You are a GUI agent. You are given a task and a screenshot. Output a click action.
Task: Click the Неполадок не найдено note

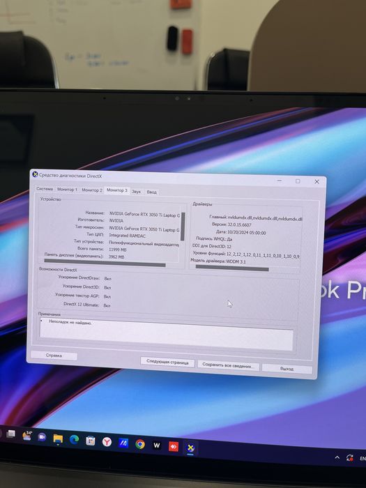pos(70,322)
